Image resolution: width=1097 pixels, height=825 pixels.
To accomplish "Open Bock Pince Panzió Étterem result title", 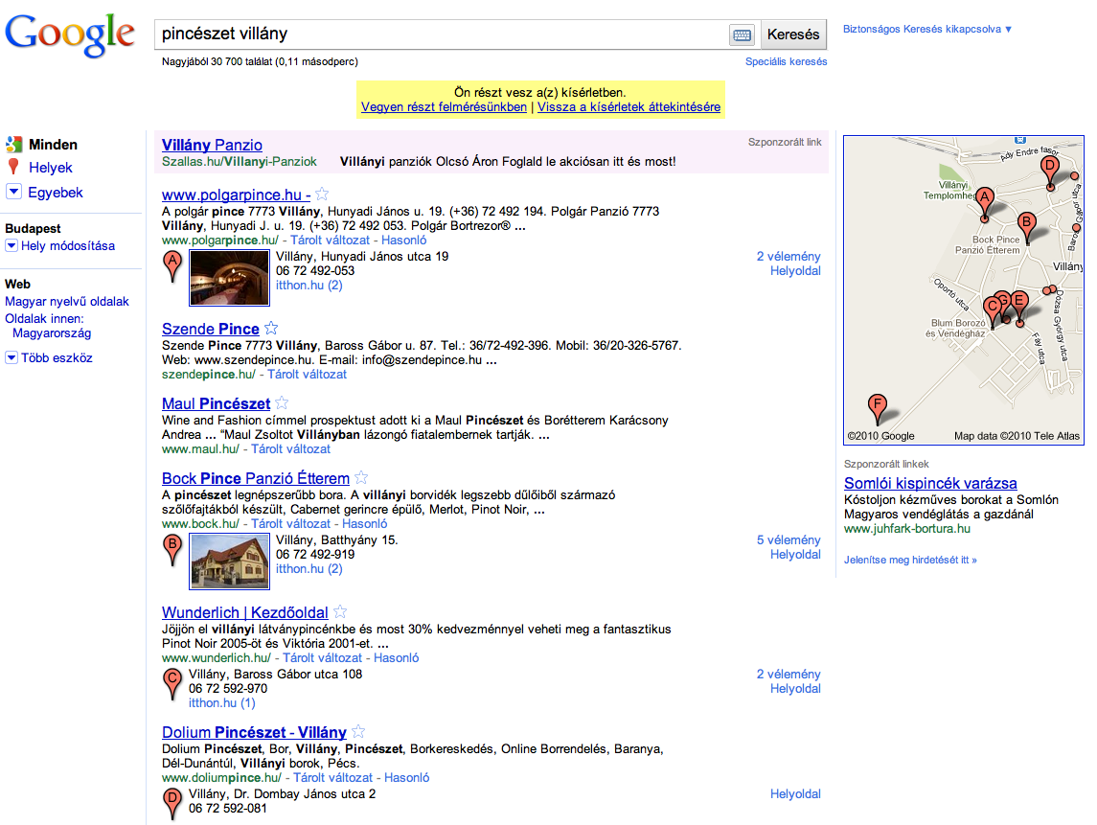I will tap(256, 479).
